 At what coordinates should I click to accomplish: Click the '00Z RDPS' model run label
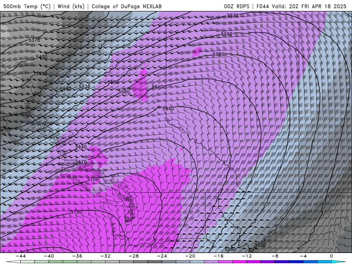tap(237, 6)
